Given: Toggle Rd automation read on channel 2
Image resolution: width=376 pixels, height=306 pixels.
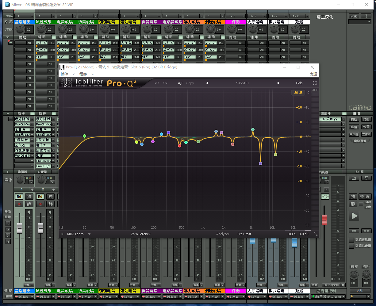Looking at the screenshot, I should [x=40, y=197].
